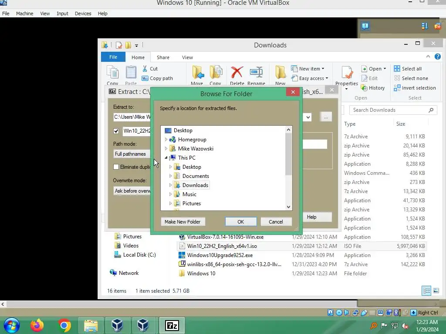Open VirtualBox Machine menu
Screen dimensions: 446x334
point(24,13)
